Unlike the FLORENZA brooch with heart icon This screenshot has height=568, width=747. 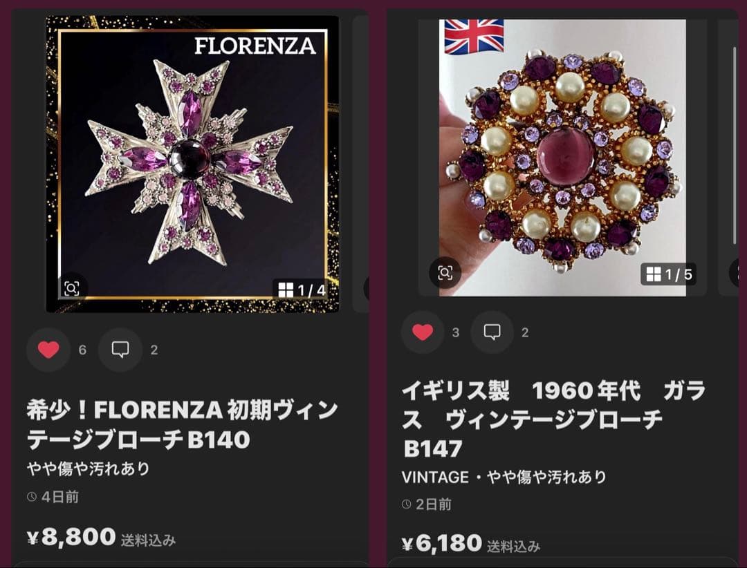pos(48,350)
